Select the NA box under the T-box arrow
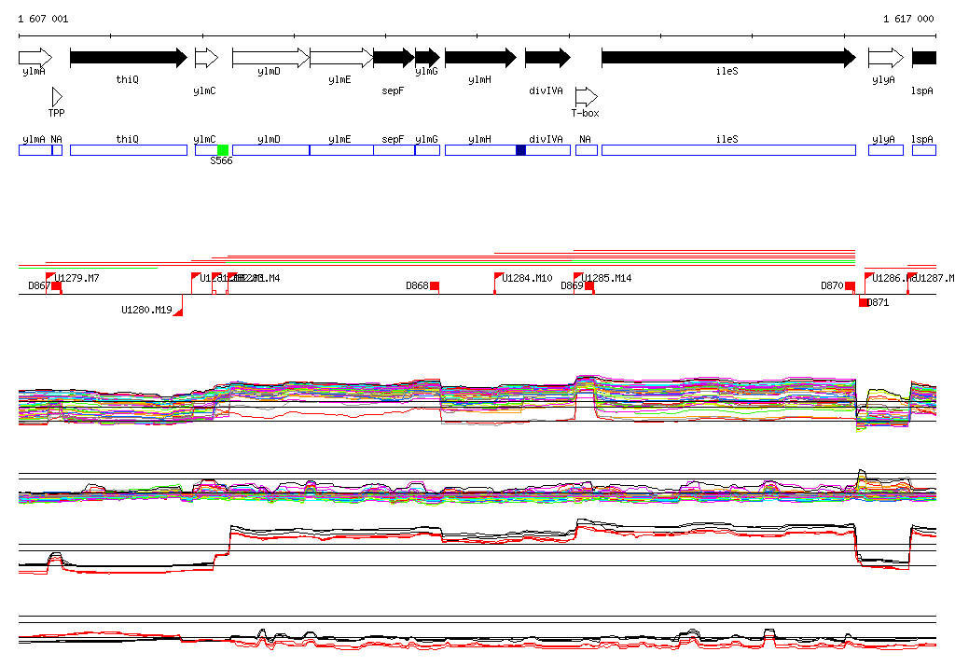This screenshot has width=955, height=666. 587,150
